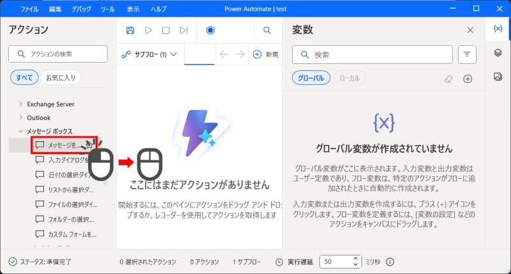This screenshot has width=511, height=274.
Task: Maximize the Power Automate window
Action: click(476, 9)
